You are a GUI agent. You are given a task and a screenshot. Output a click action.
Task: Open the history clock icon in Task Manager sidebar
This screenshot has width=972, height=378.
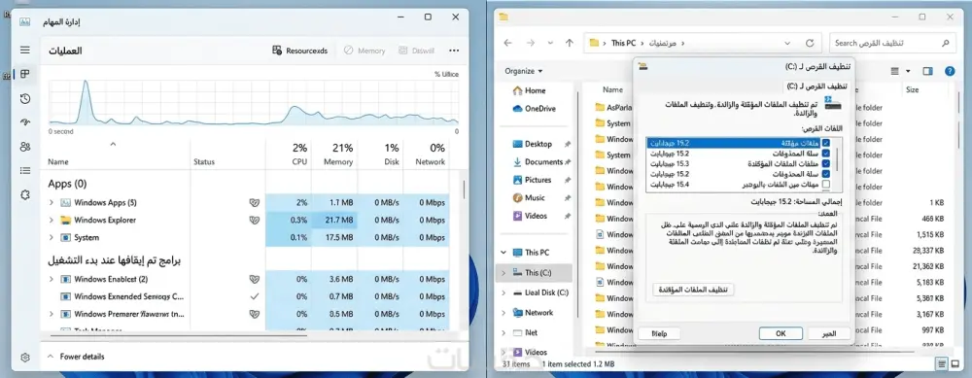(x=25, y=98)
